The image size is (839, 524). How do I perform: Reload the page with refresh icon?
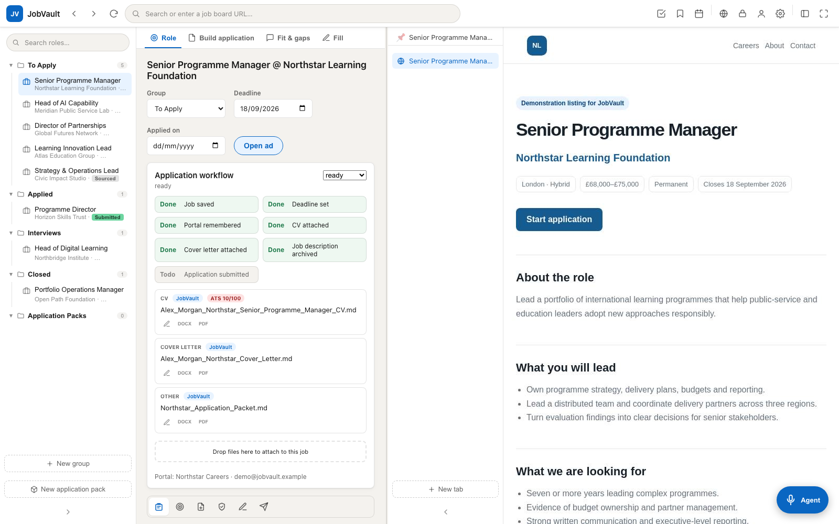114,14
